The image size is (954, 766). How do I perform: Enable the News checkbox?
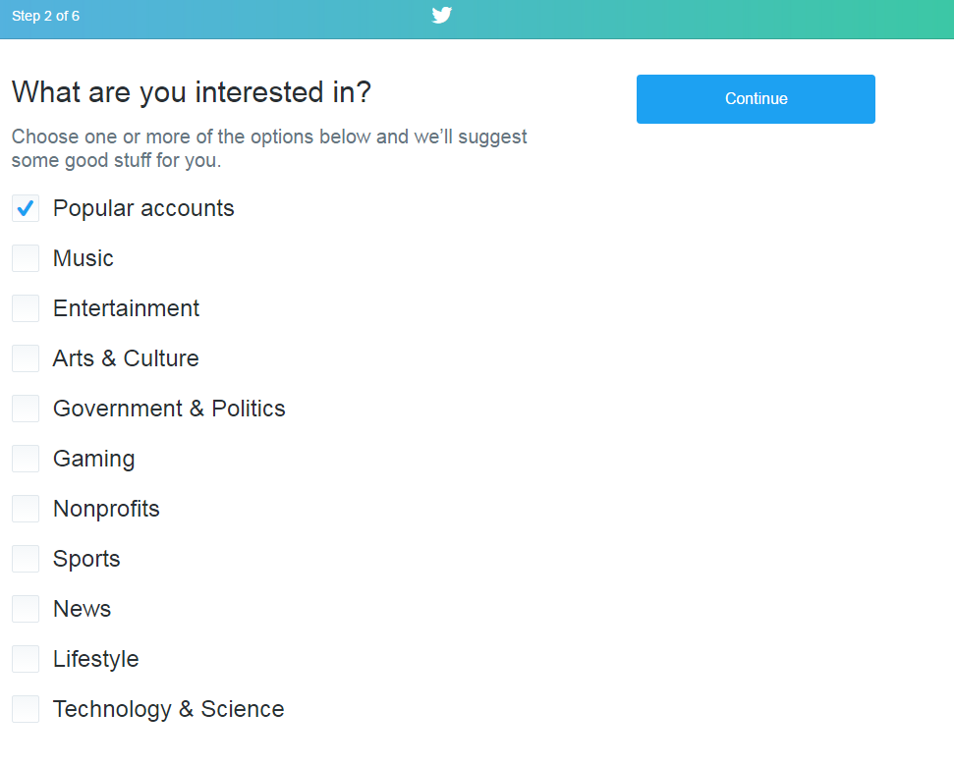[26, 609]
